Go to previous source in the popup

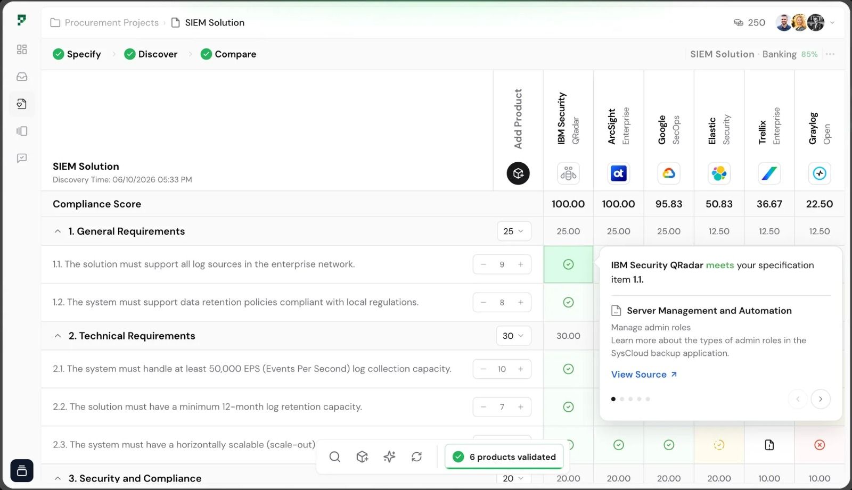point(798,399)
